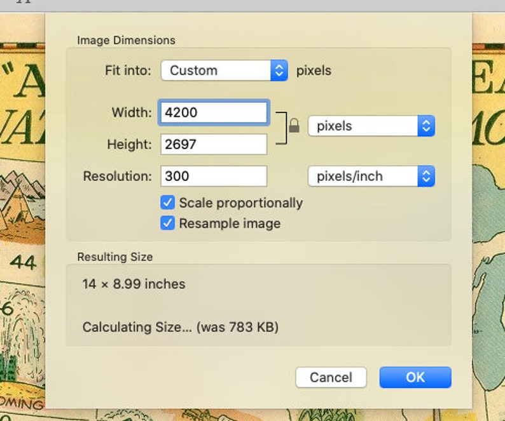Viewport: 505px width, 421px height.
Task: Click the 'Image Dimensions' section heading
Action: 126,40
